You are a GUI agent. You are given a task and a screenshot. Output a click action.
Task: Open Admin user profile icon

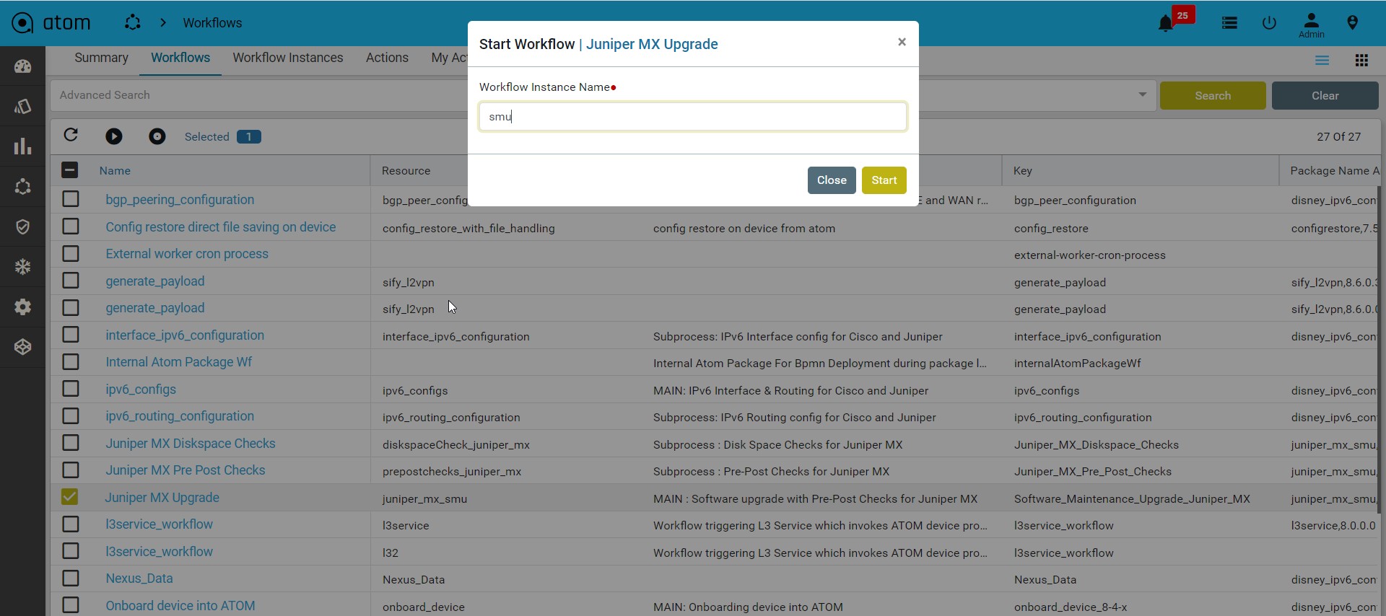1312,25
